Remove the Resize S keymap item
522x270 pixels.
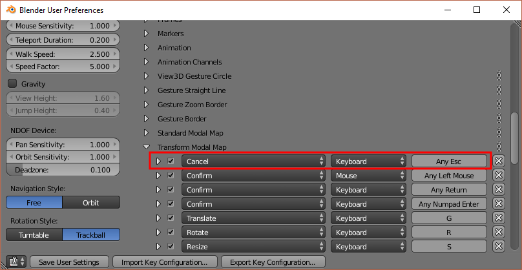tap(498, 246)
